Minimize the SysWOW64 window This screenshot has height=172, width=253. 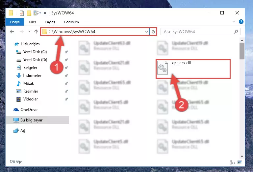click(207, 13)
